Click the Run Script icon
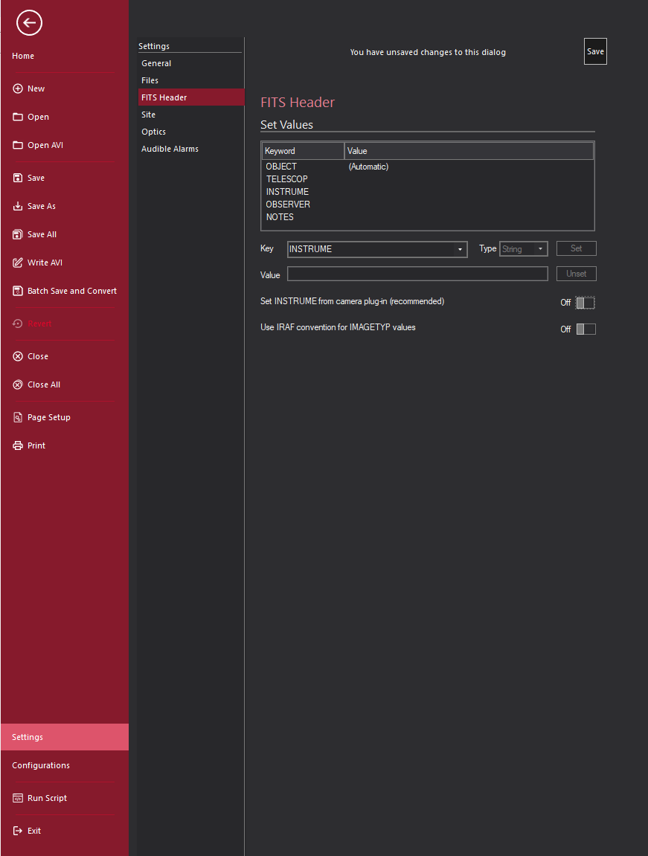Viewport: 648px width, 856px height. coord(18,798)
